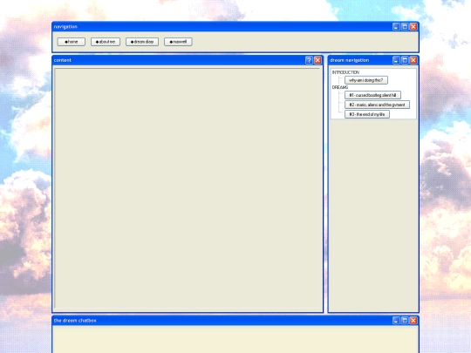Click inside the empty content pane
Screen dimensions: 471x353
(x=188, y=188)
